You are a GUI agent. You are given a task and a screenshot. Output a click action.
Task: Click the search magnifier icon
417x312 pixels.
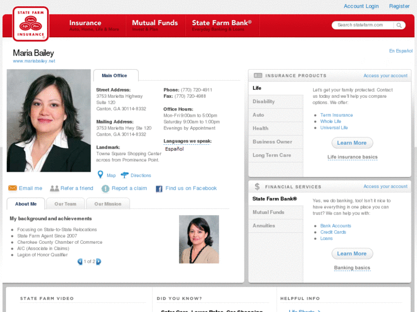pyautogui.click(x=399, y=25)
